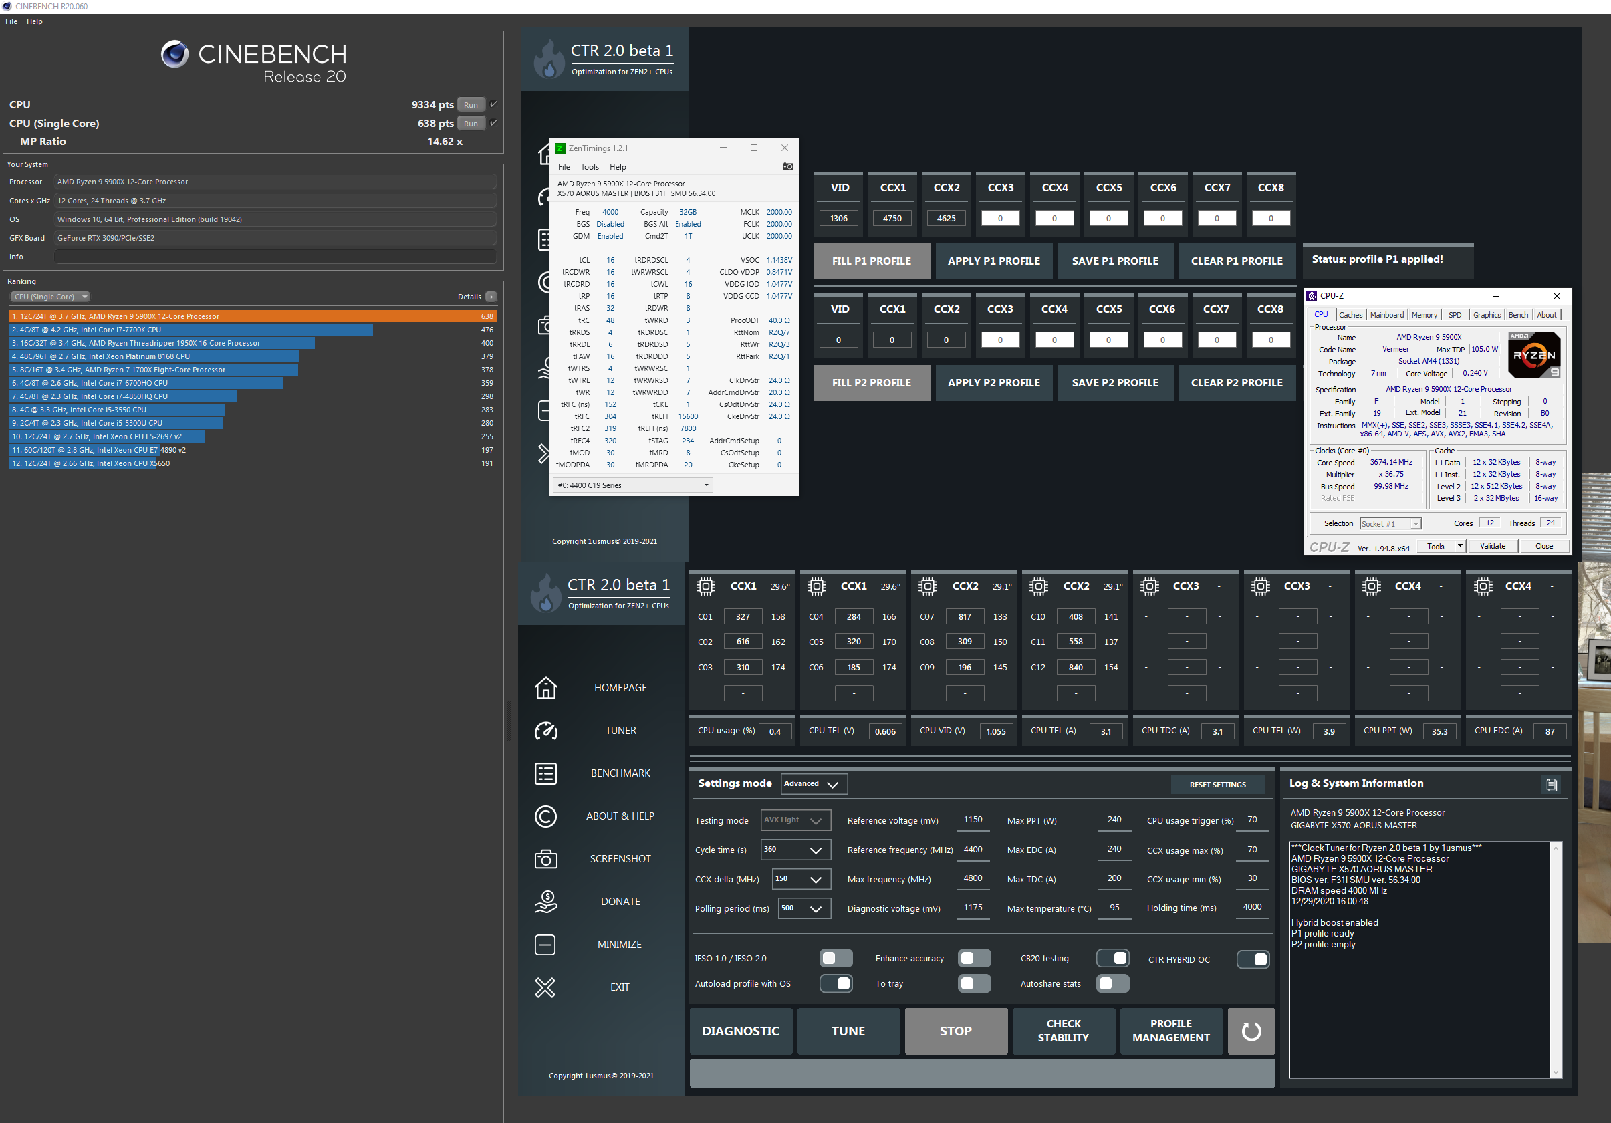1611x1123 pixels.
Task: Click the first CCX2 chip icon beside C07 column
Action: point(927,586)
